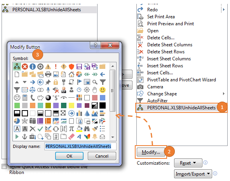Viewport: 230px width, 181px height.
Task: Click the info icon next to Import/Export
Action: point(215,174)
